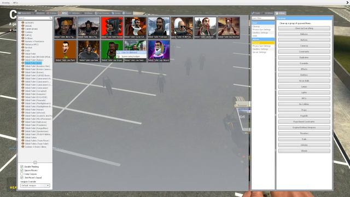Screen dimensions: 350x197
Task: Open the Post Process tab
Action: [x=102, y=13]
